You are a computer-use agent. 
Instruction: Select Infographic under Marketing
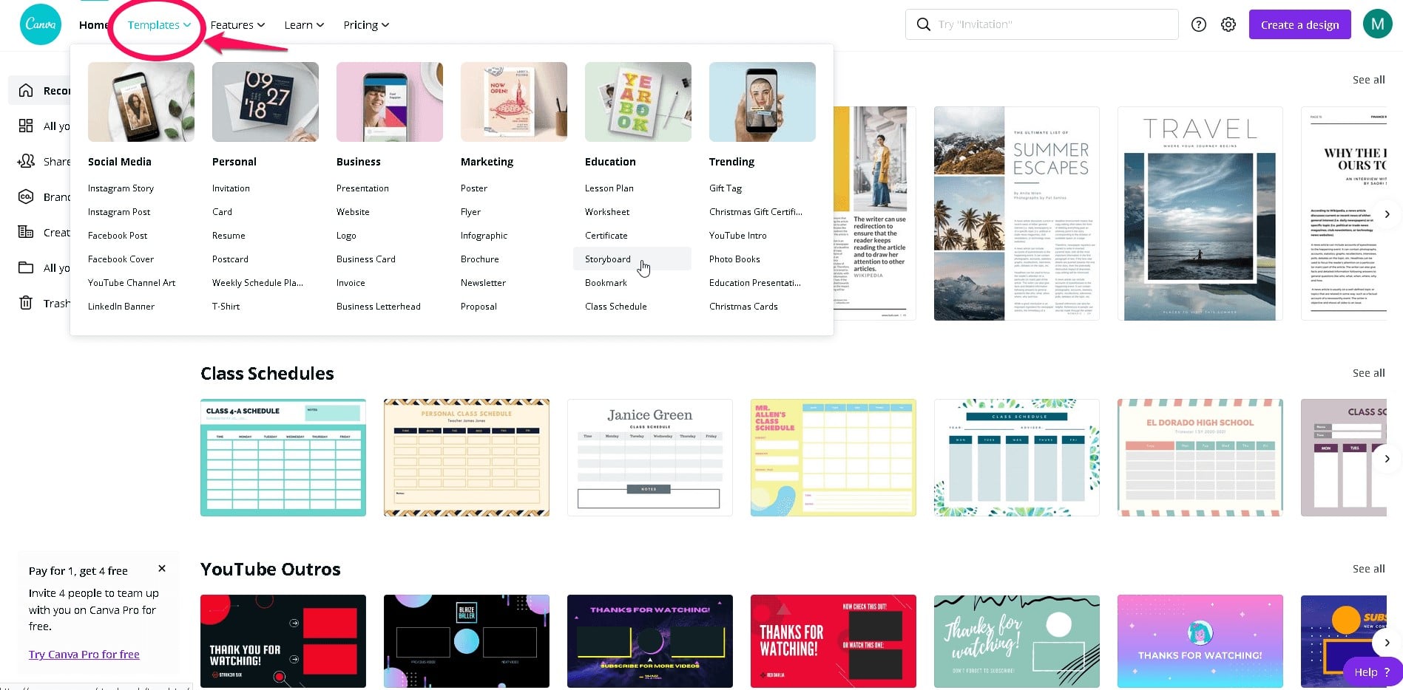tap(484, 236)
